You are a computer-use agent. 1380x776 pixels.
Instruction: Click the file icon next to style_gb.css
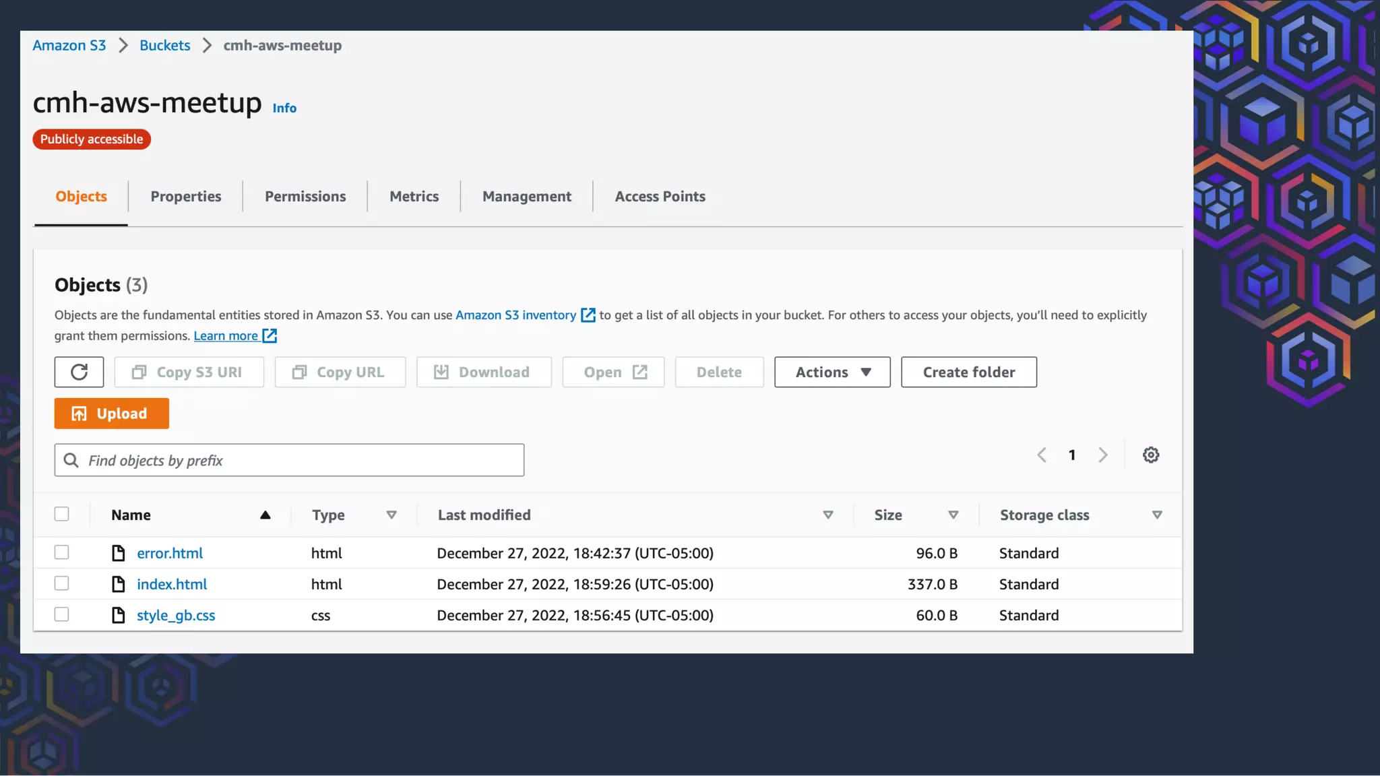click(x=119, y=615)
